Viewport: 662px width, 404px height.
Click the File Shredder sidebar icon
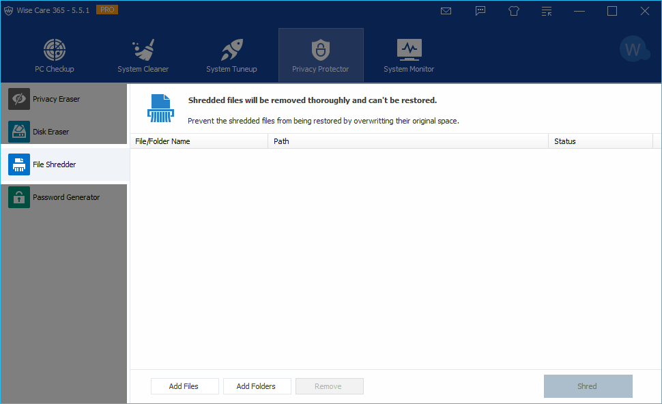coord(19,164)
